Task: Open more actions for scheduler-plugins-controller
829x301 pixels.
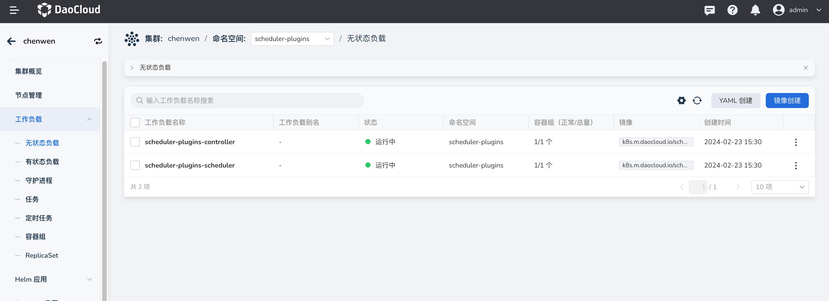Action: click(x=796, y=142)
